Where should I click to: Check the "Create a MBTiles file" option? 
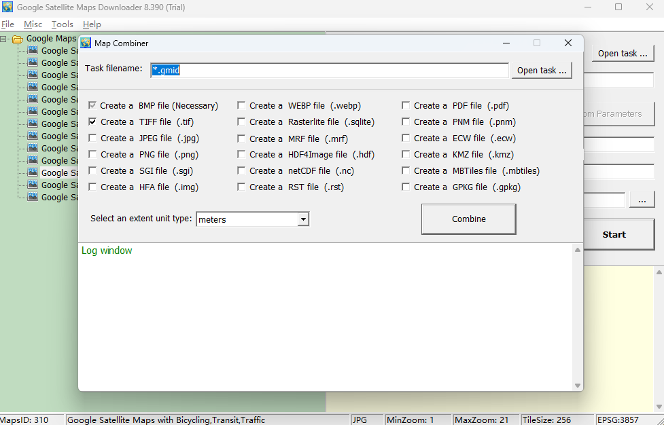click(406, 170)
